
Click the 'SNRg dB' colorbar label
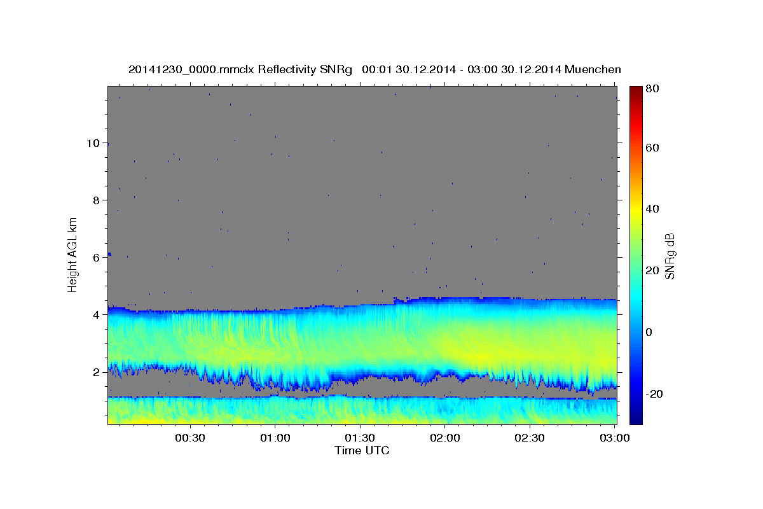pyautogui.click(x=670, y=255)
